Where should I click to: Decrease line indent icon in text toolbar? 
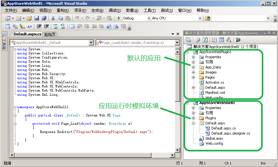tap(39, 26)
